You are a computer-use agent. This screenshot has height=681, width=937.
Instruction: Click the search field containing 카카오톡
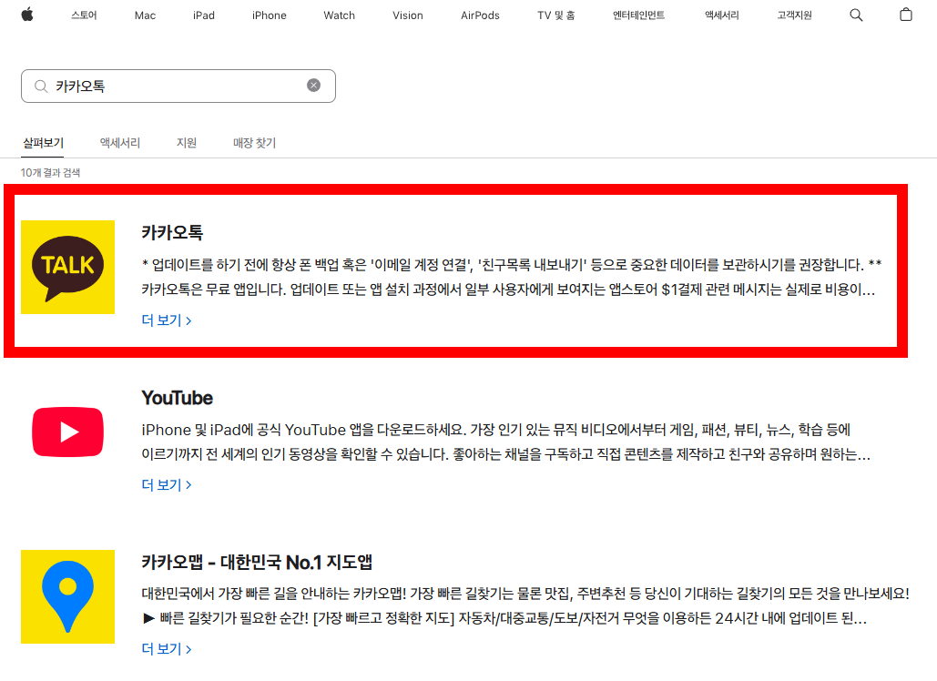pos(178,86)
